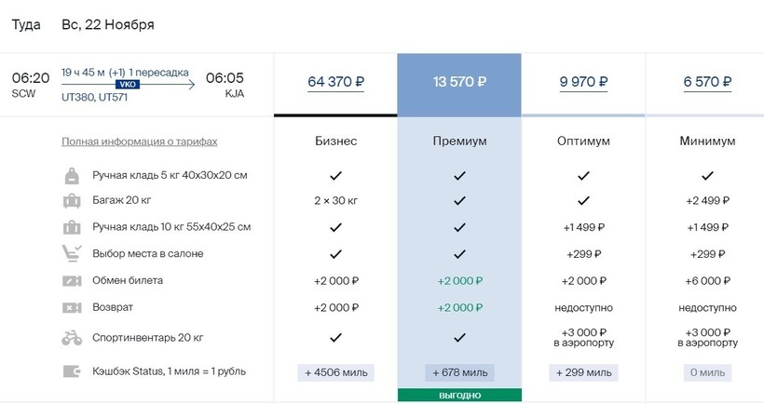
Task: Click the seat selection icon
Action: pyautogui.click(x=72, y=253)
